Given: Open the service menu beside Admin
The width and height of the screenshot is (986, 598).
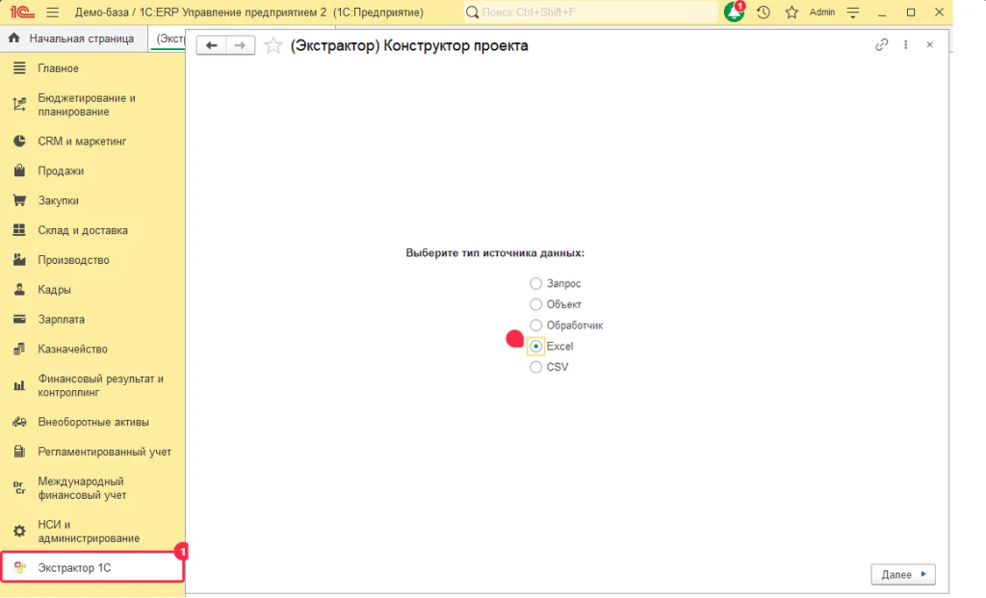Looking at the screenshot, I should tap(853, 12).
